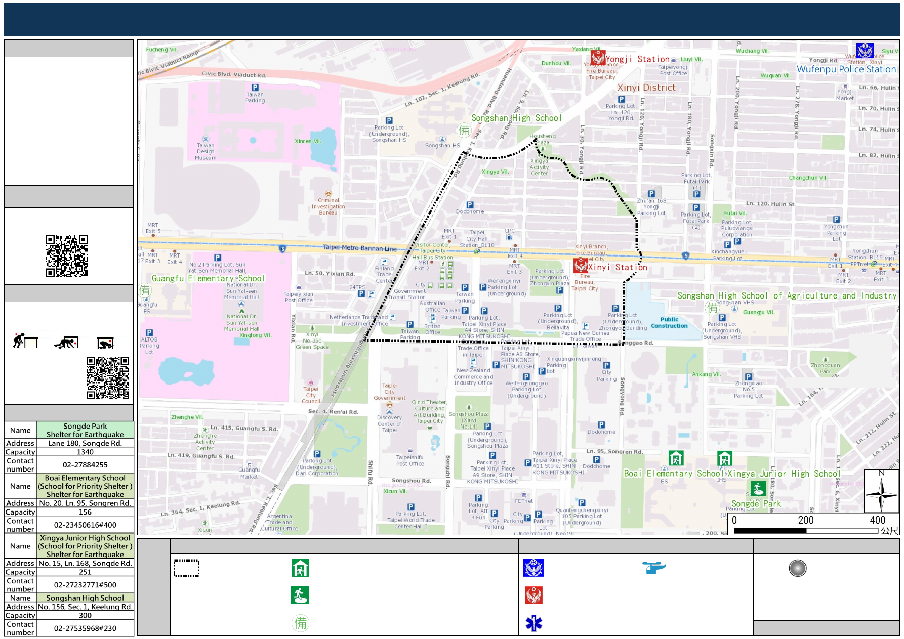Select address 'No. 15, Ln. 168, Songde Rd.'
Screen dimensions: 904x639
tap(85, 563)
